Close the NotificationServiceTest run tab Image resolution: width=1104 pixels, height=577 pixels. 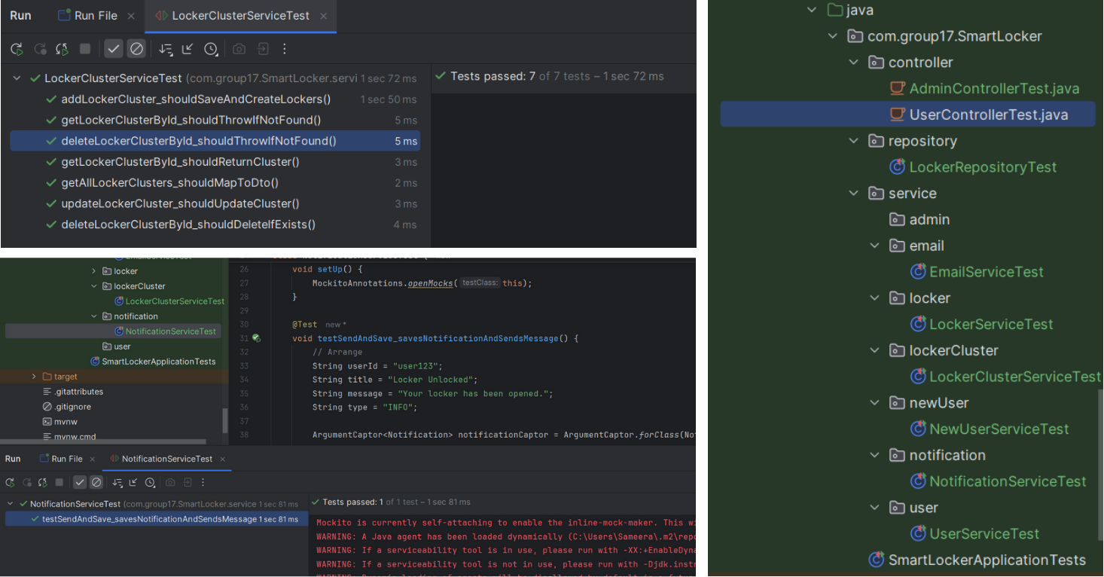click(x=223, y=459)
